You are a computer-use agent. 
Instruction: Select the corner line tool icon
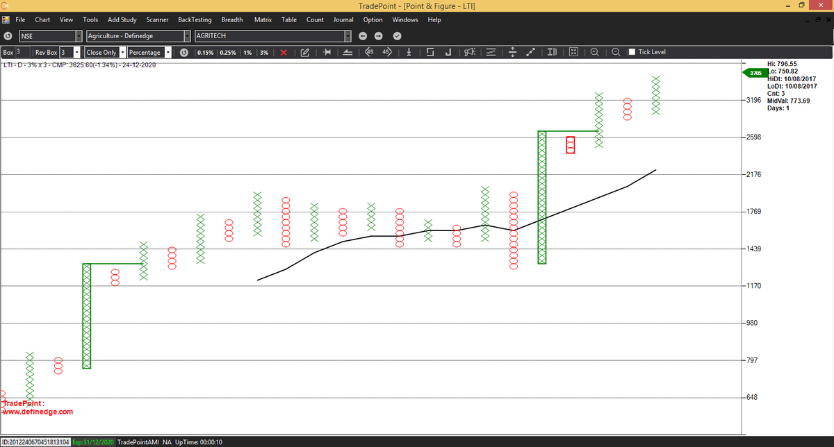(448, 52)
